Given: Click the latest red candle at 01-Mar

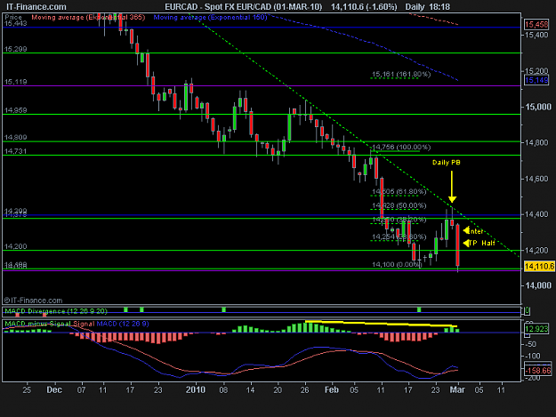Looking at the screenshot, I should click(x=458, y=245).
